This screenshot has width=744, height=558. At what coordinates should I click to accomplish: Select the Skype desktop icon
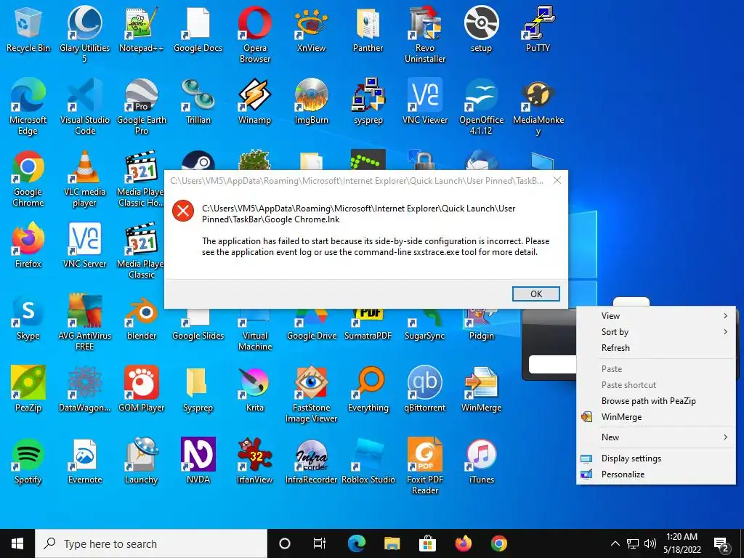coord(28,318)
